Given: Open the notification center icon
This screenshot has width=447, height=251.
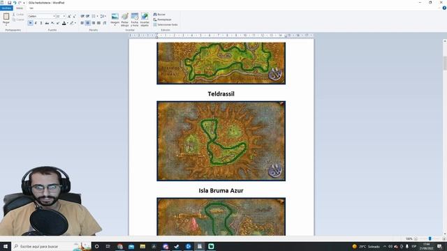Looking at the screenshot, I should point(439,246).
